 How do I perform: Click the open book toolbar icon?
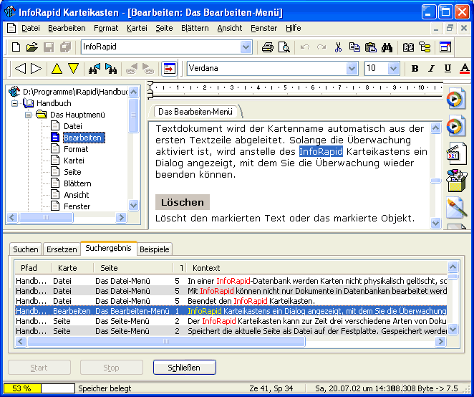click(408, 47)
